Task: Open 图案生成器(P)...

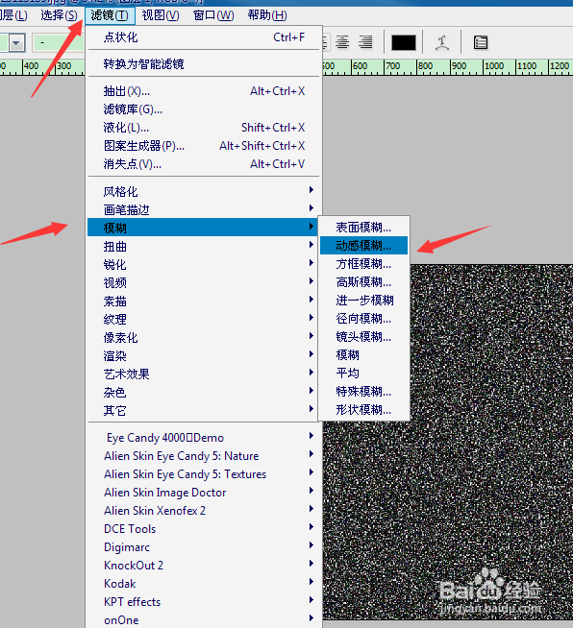Action: point(204,146)
